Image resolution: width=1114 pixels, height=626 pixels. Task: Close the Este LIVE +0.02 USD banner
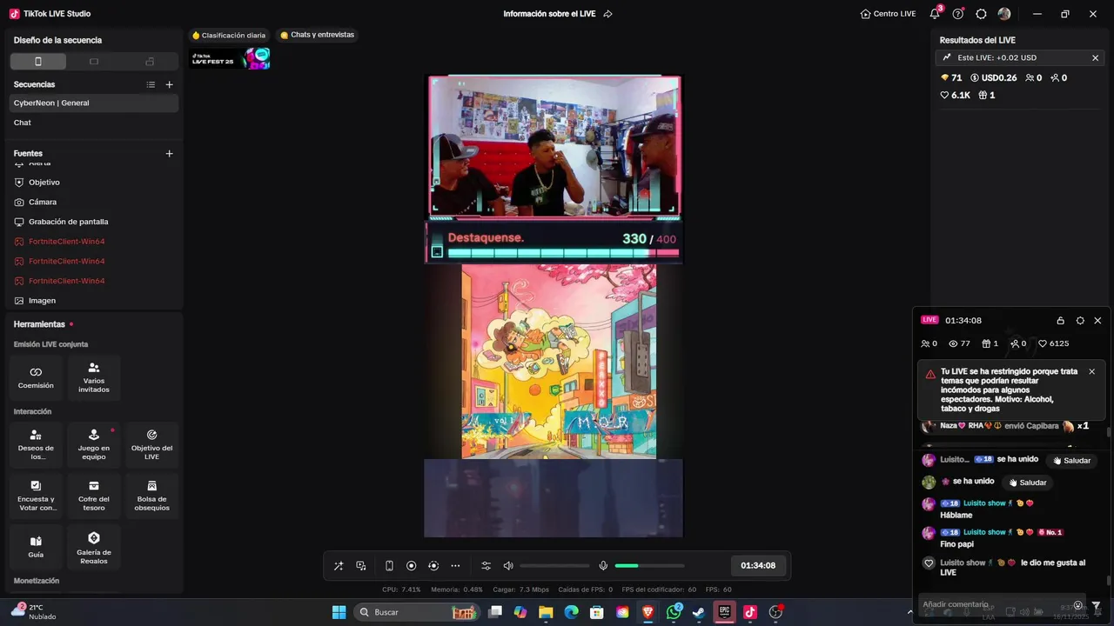[1095, 57]
